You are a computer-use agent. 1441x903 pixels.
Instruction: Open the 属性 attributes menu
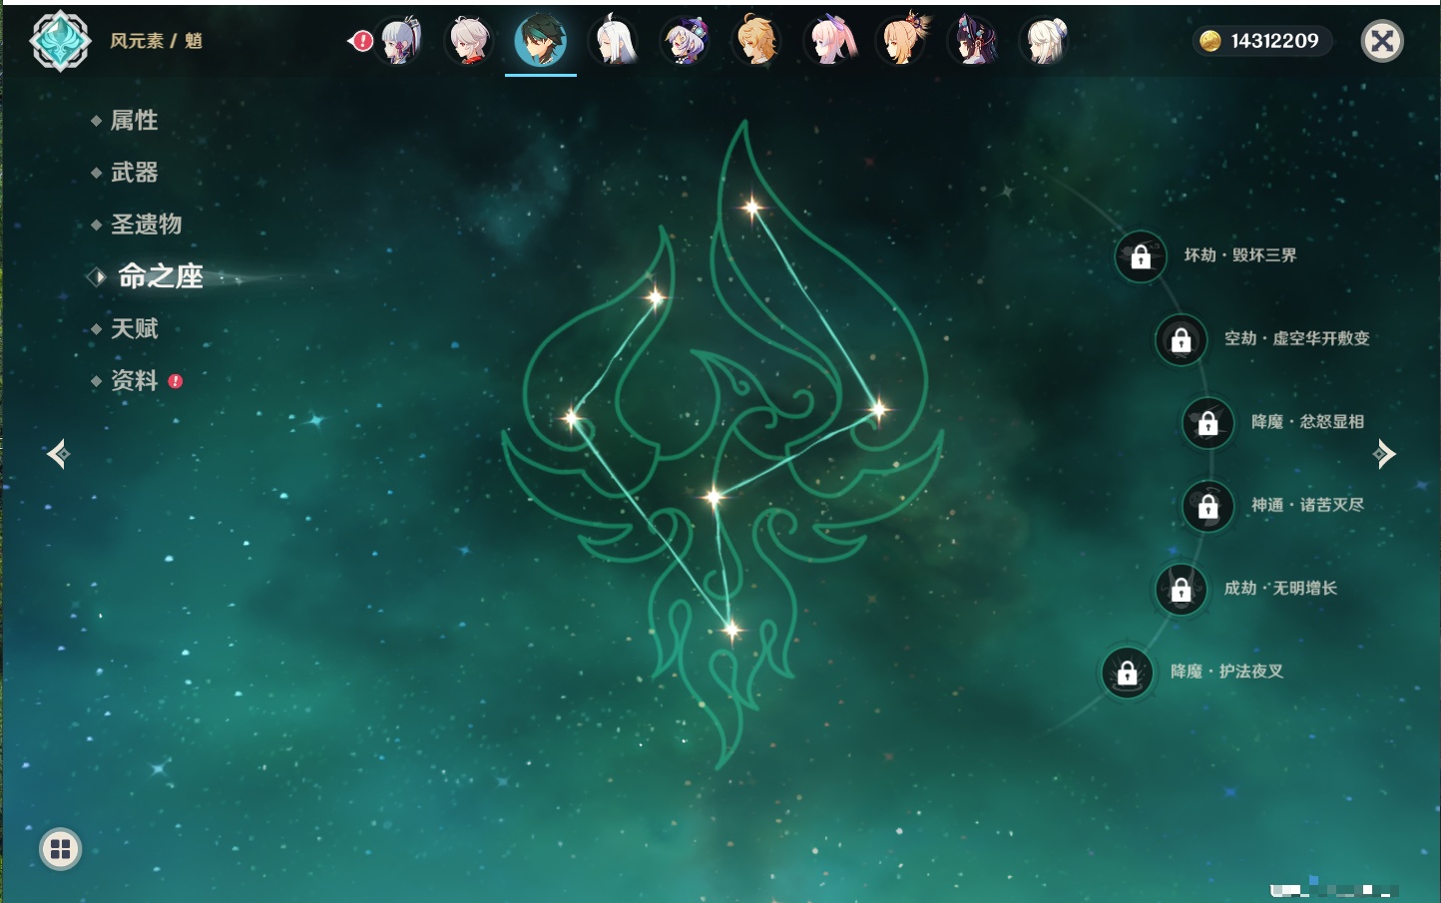[134, 121]
